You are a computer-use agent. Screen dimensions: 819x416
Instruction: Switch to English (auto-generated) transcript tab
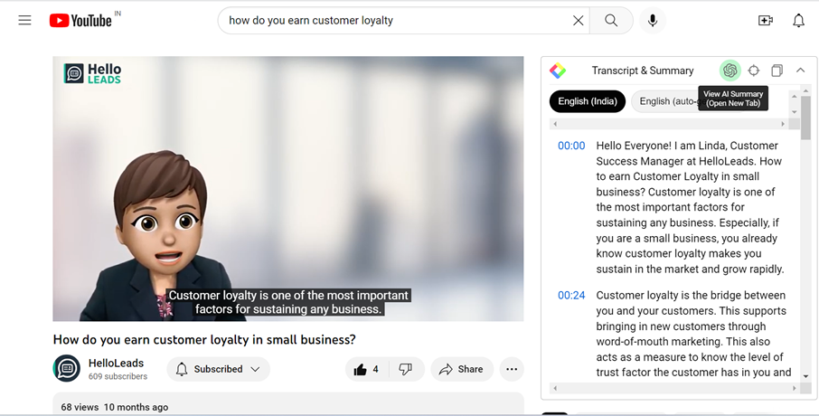tap(667, 101)
